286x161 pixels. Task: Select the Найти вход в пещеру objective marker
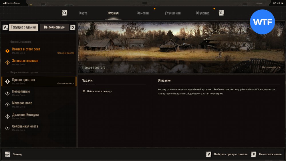click(x=84, y=91)
